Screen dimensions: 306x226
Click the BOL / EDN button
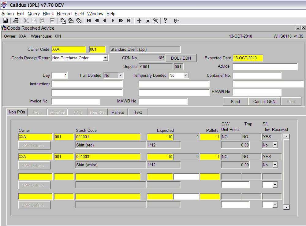[x=181, y=58]
